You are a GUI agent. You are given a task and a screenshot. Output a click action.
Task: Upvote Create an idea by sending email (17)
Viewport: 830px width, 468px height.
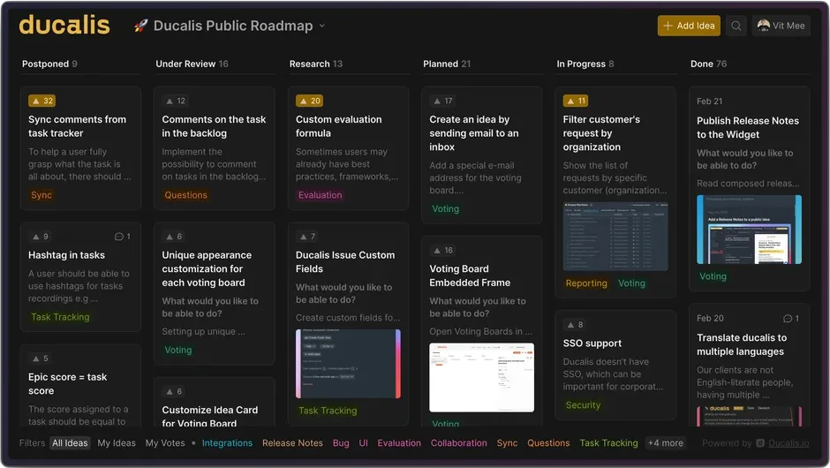[443, 101]
